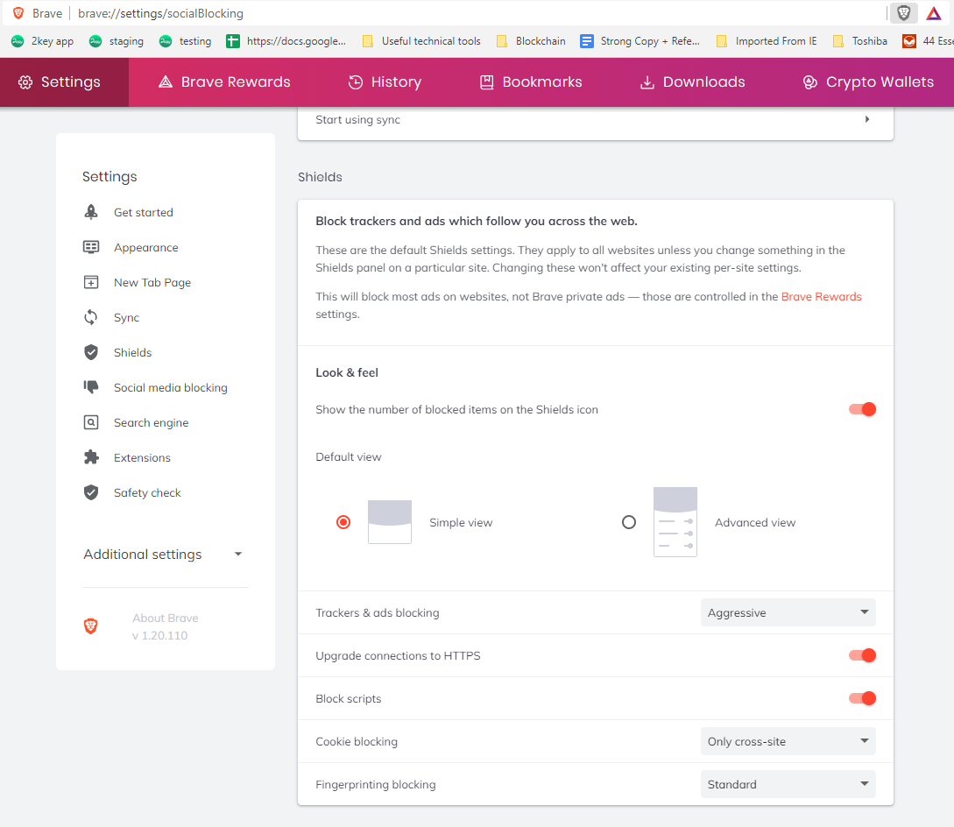Click the Sync arrows icon
The height and width of the screenshot is (827, 954).
coord(90,317)
